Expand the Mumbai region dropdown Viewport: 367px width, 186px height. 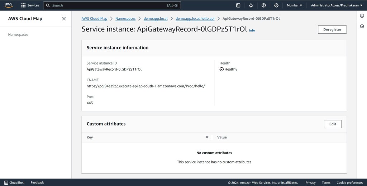[294, 5]
